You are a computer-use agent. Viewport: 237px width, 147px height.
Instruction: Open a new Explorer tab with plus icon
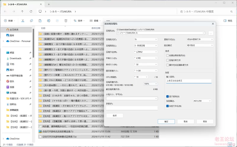(49, 4)
